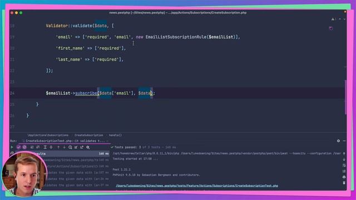Open the test file path link in console
356x200 pixels.
click(197, 186)
